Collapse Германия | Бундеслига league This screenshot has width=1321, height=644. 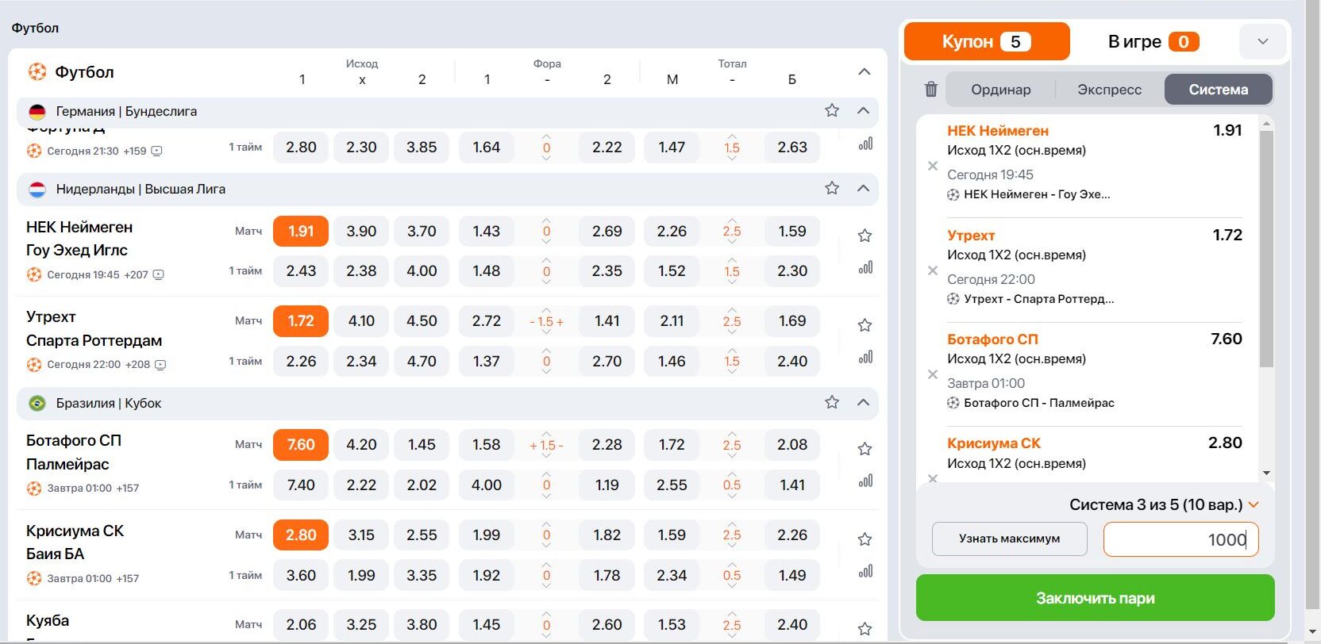tap(864, 110)
